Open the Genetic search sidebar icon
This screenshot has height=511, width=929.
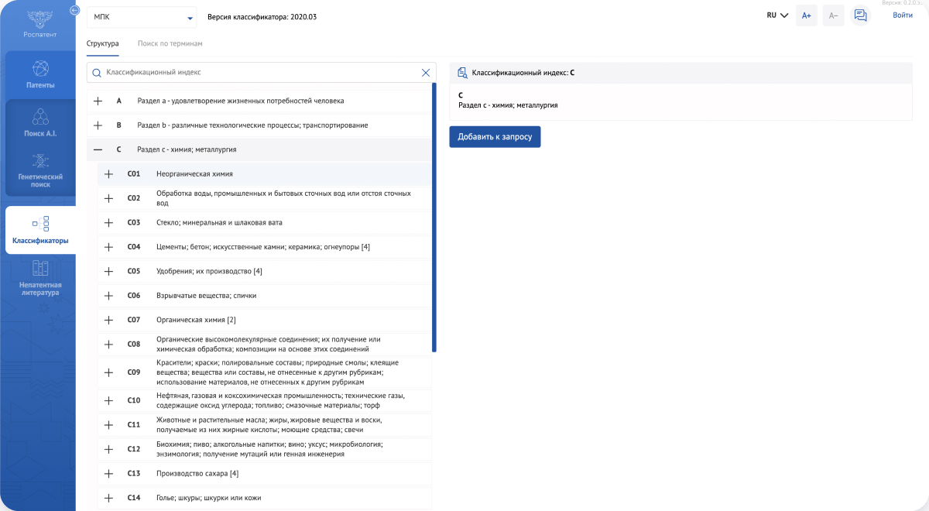point(40,161)
